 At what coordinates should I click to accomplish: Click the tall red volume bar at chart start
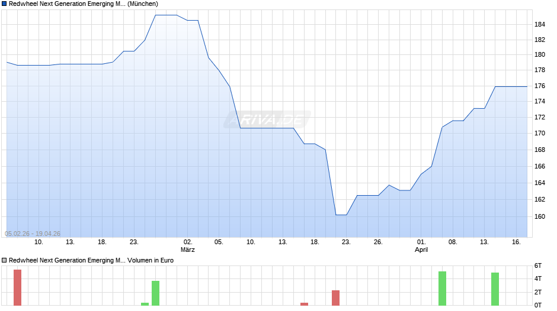(x=17, y=287)
